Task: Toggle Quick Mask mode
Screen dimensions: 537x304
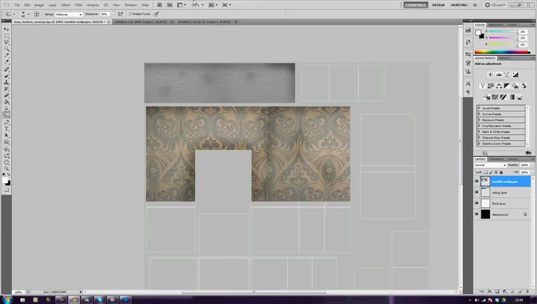Action: (x=6, y=189)
